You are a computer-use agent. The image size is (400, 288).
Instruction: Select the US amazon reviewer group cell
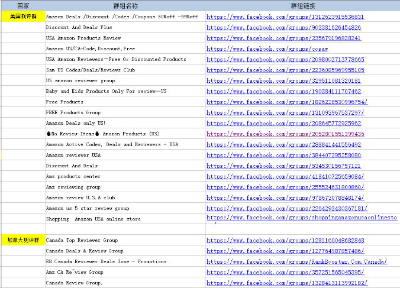(x=125, y=80)
